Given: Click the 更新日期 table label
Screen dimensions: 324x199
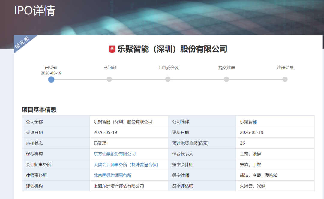Looking at the screenshot, I should 181,132.
